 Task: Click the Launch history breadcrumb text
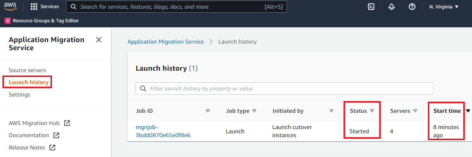(x=237, y=42)
